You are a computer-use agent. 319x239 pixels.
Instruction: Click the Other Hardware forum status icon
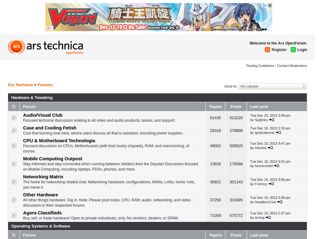click(14, 200)
